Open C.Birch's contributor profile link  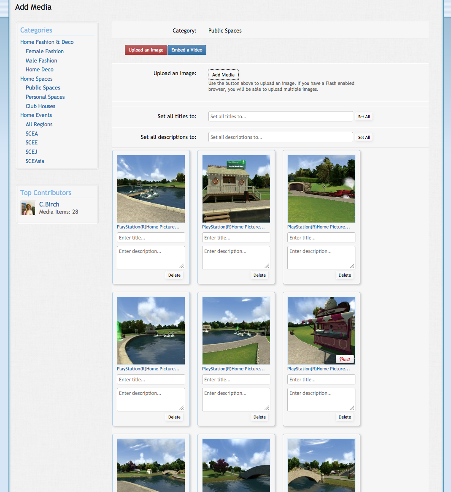(49, 204)
